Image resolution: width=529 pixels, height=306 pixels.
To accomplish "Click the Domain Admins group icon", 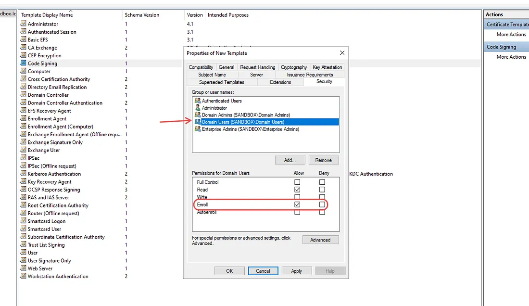I will click(x=198, y=115).
